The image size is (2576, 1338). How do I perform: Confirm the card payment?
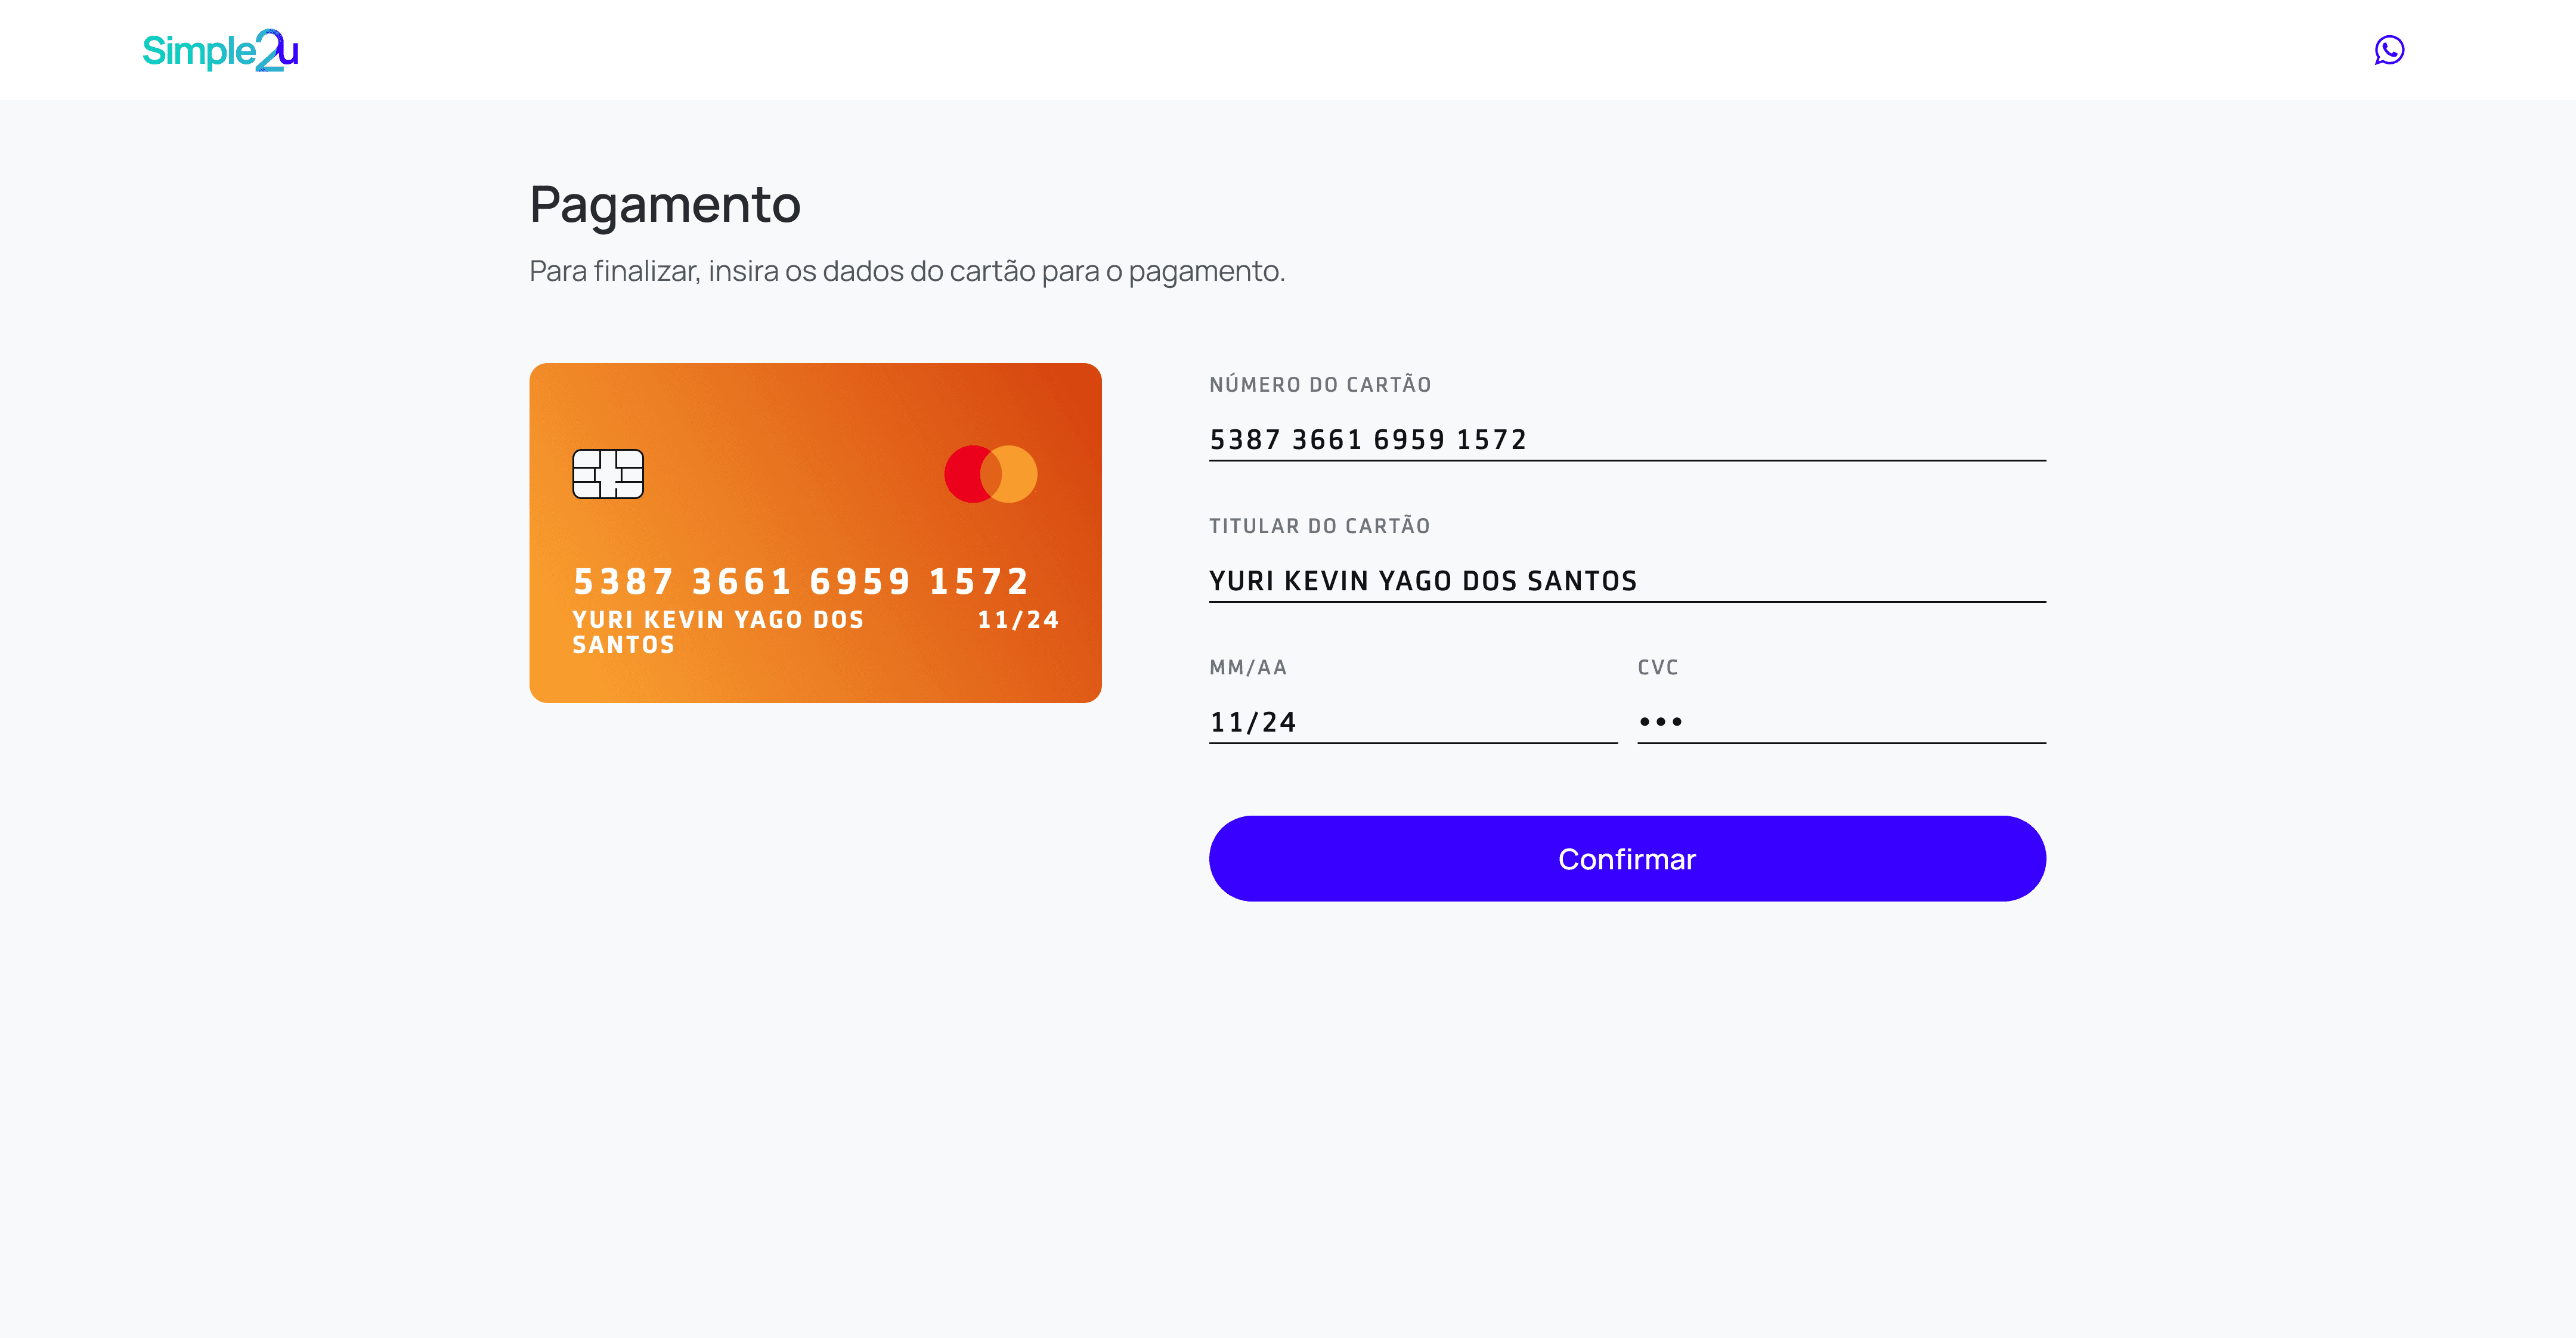click(1627, 858)
